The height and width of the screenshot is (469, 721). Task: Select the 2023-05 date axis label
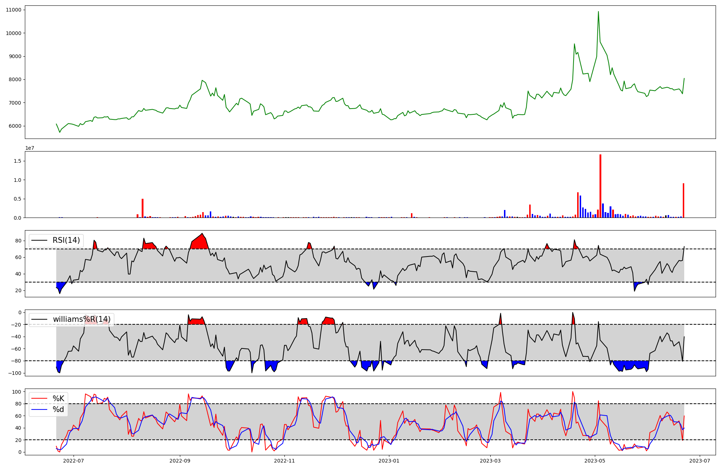coord(595,461)
